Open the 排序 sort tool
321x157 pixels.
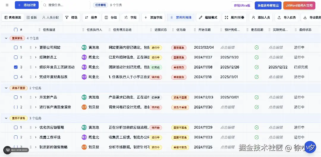91,17
